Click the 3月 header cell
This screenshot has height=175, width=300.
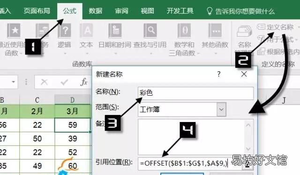72,111
